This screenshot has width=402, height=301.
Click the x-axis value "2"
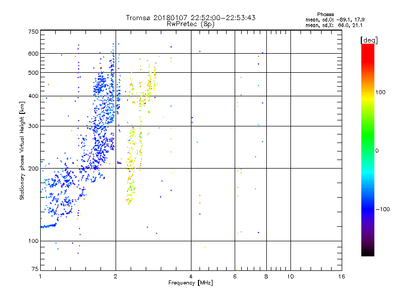[116, 276]
